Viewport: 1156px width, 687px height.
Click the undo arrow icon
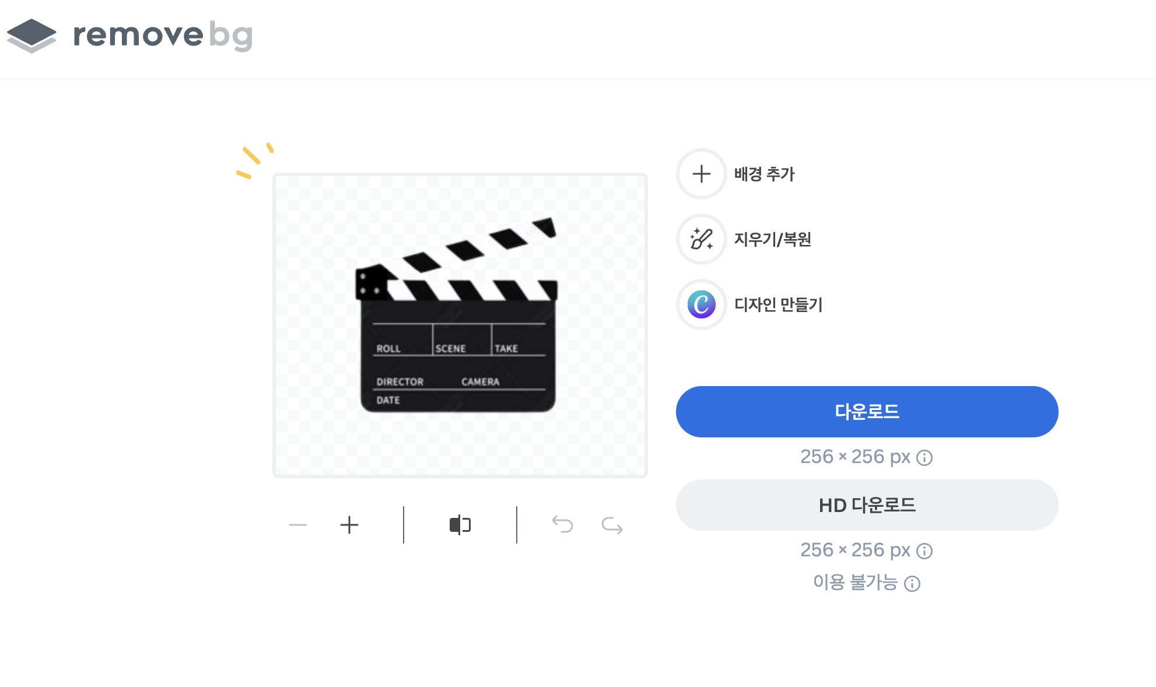[x=562, y=525]
